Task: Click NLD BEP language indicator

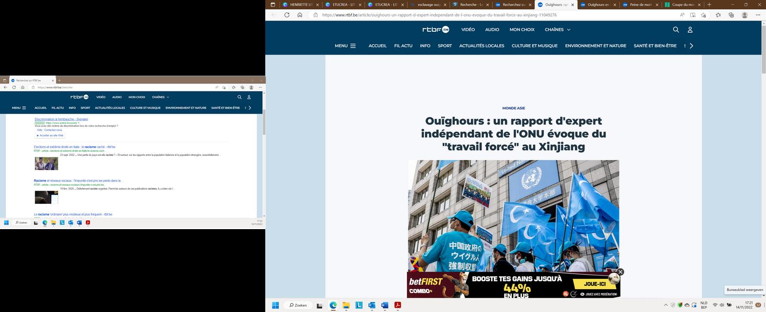Action: tap(704, 305)
